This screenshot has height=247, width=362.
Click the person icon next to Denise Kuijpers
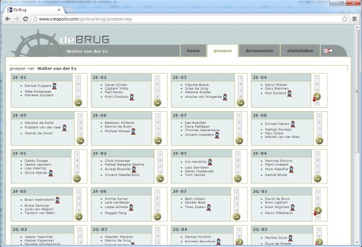54,86
